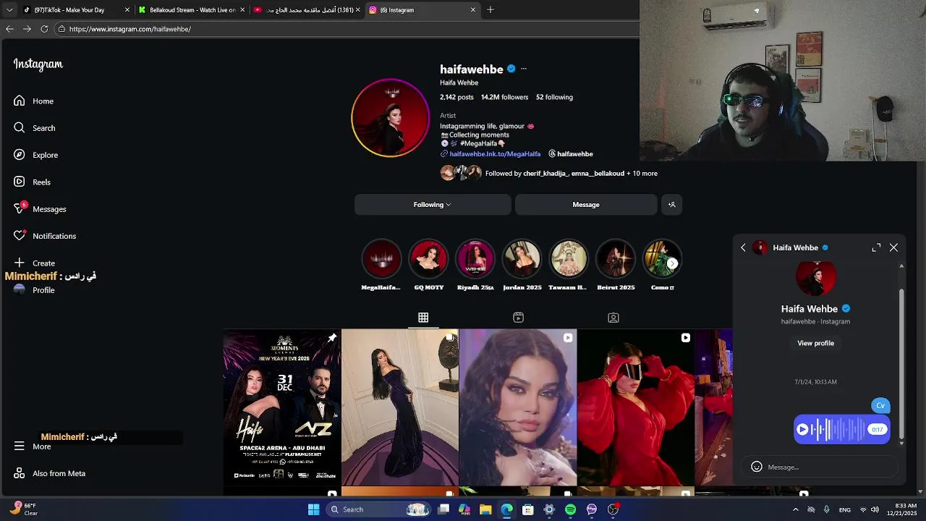Open the close-up face reel post
This screenshot has height=521, width=926.
tap(518, 407)
